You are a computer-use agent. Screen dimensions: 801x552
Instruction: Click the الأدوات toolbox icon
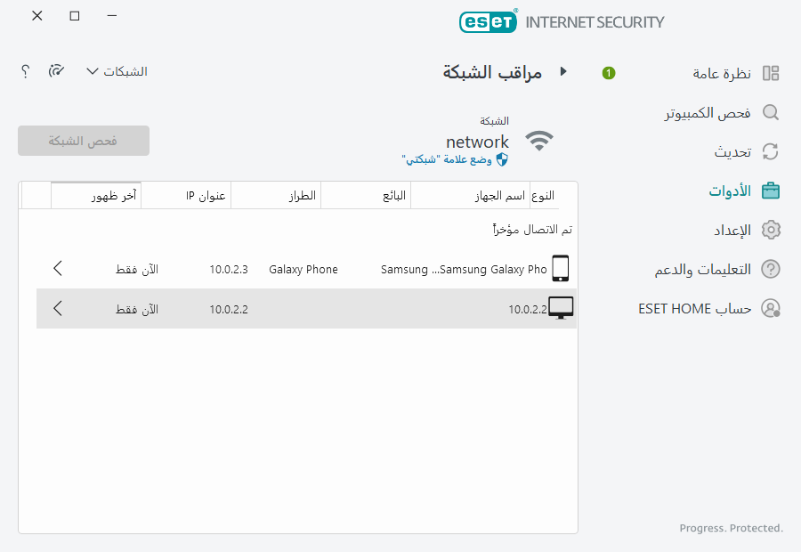click(x=771, y=191)
